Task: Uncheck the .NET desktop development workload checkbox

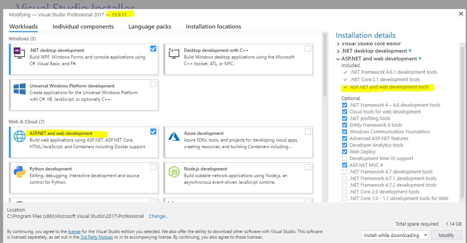Action: pos(153,49)
